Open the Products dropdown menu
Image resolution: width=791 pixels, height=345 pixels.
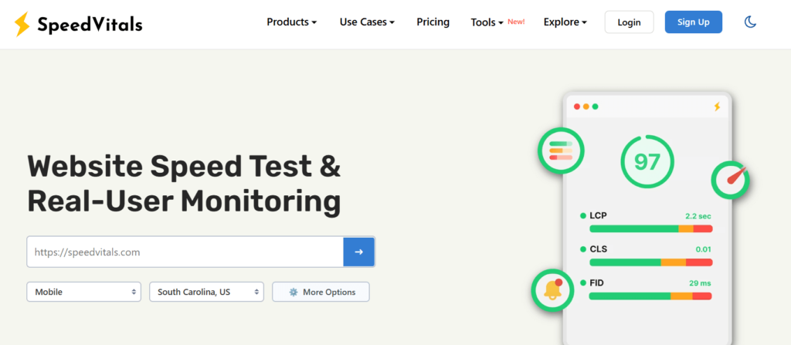pos(291,22)
